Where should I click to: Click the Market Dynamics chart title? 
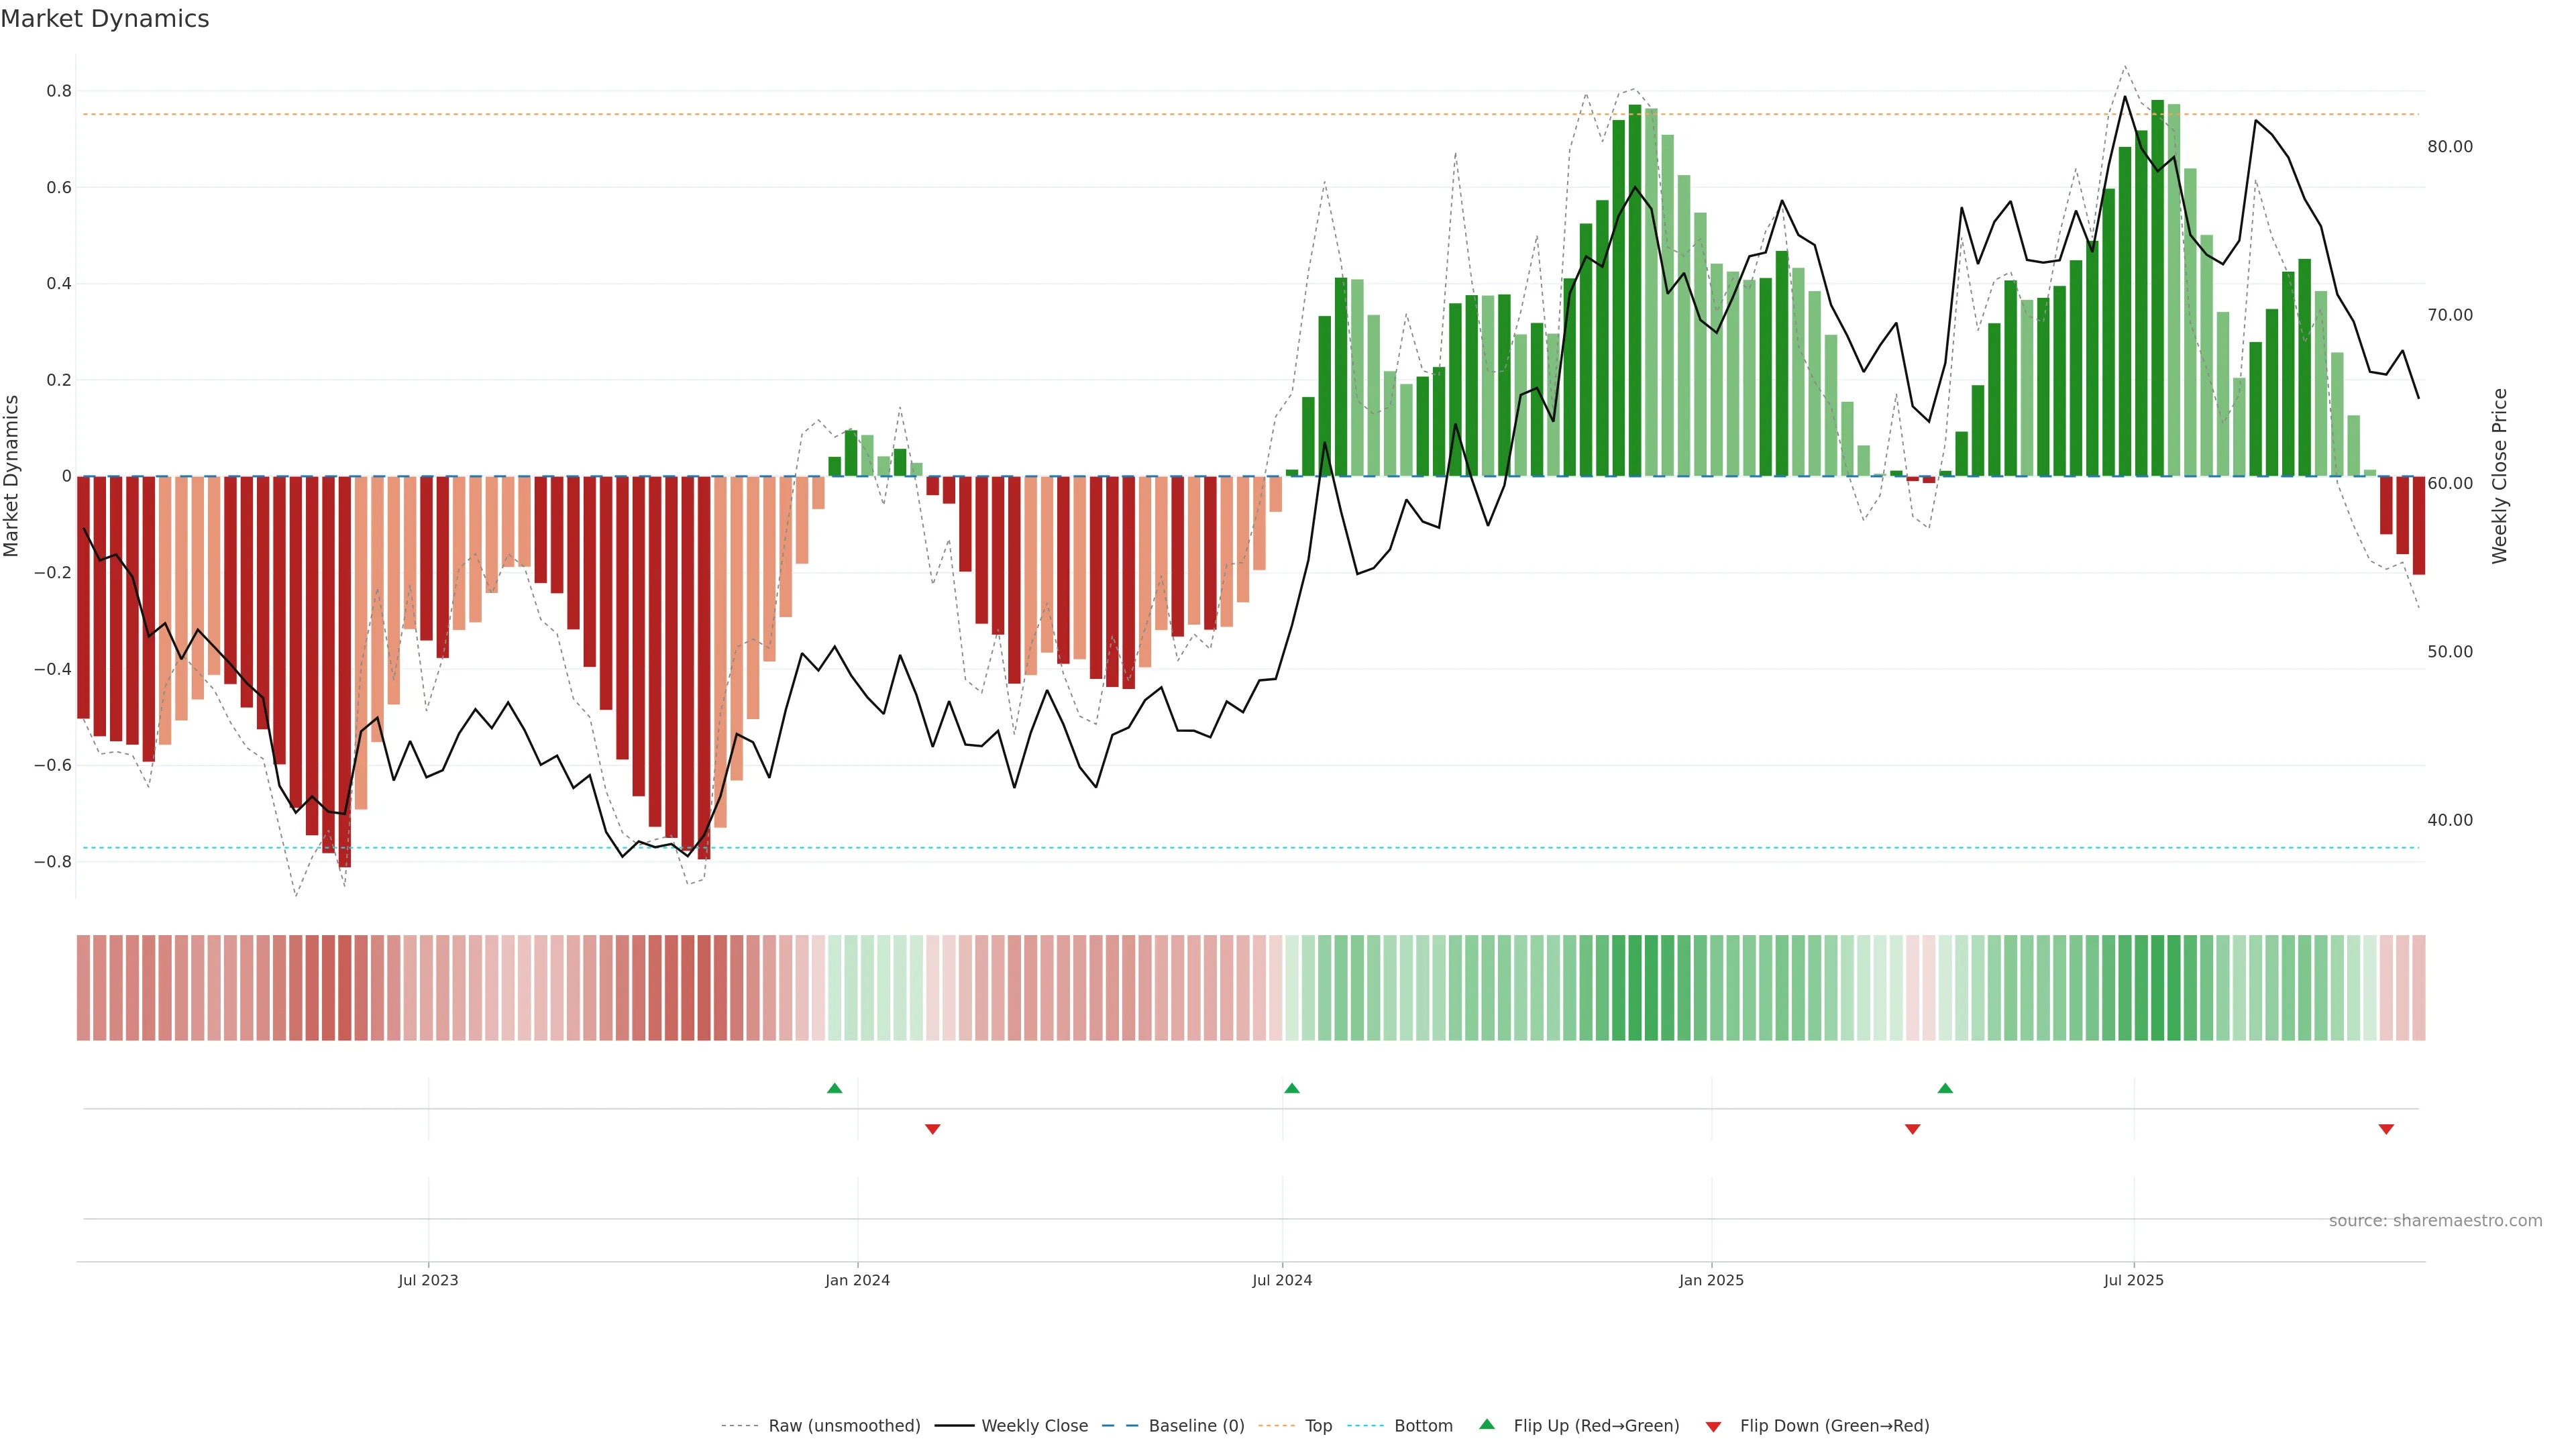coord(105,19)
